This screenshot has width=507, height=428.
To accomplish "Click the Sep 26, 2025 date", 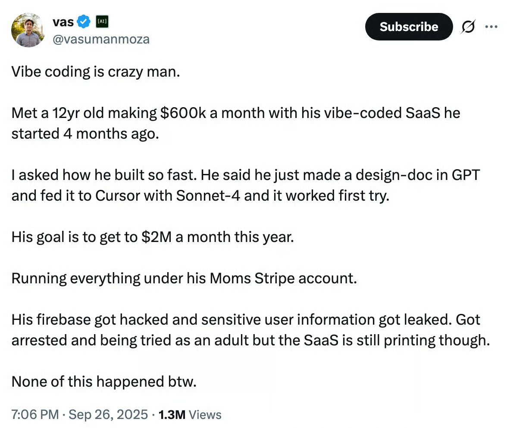I will click(109, 415).
